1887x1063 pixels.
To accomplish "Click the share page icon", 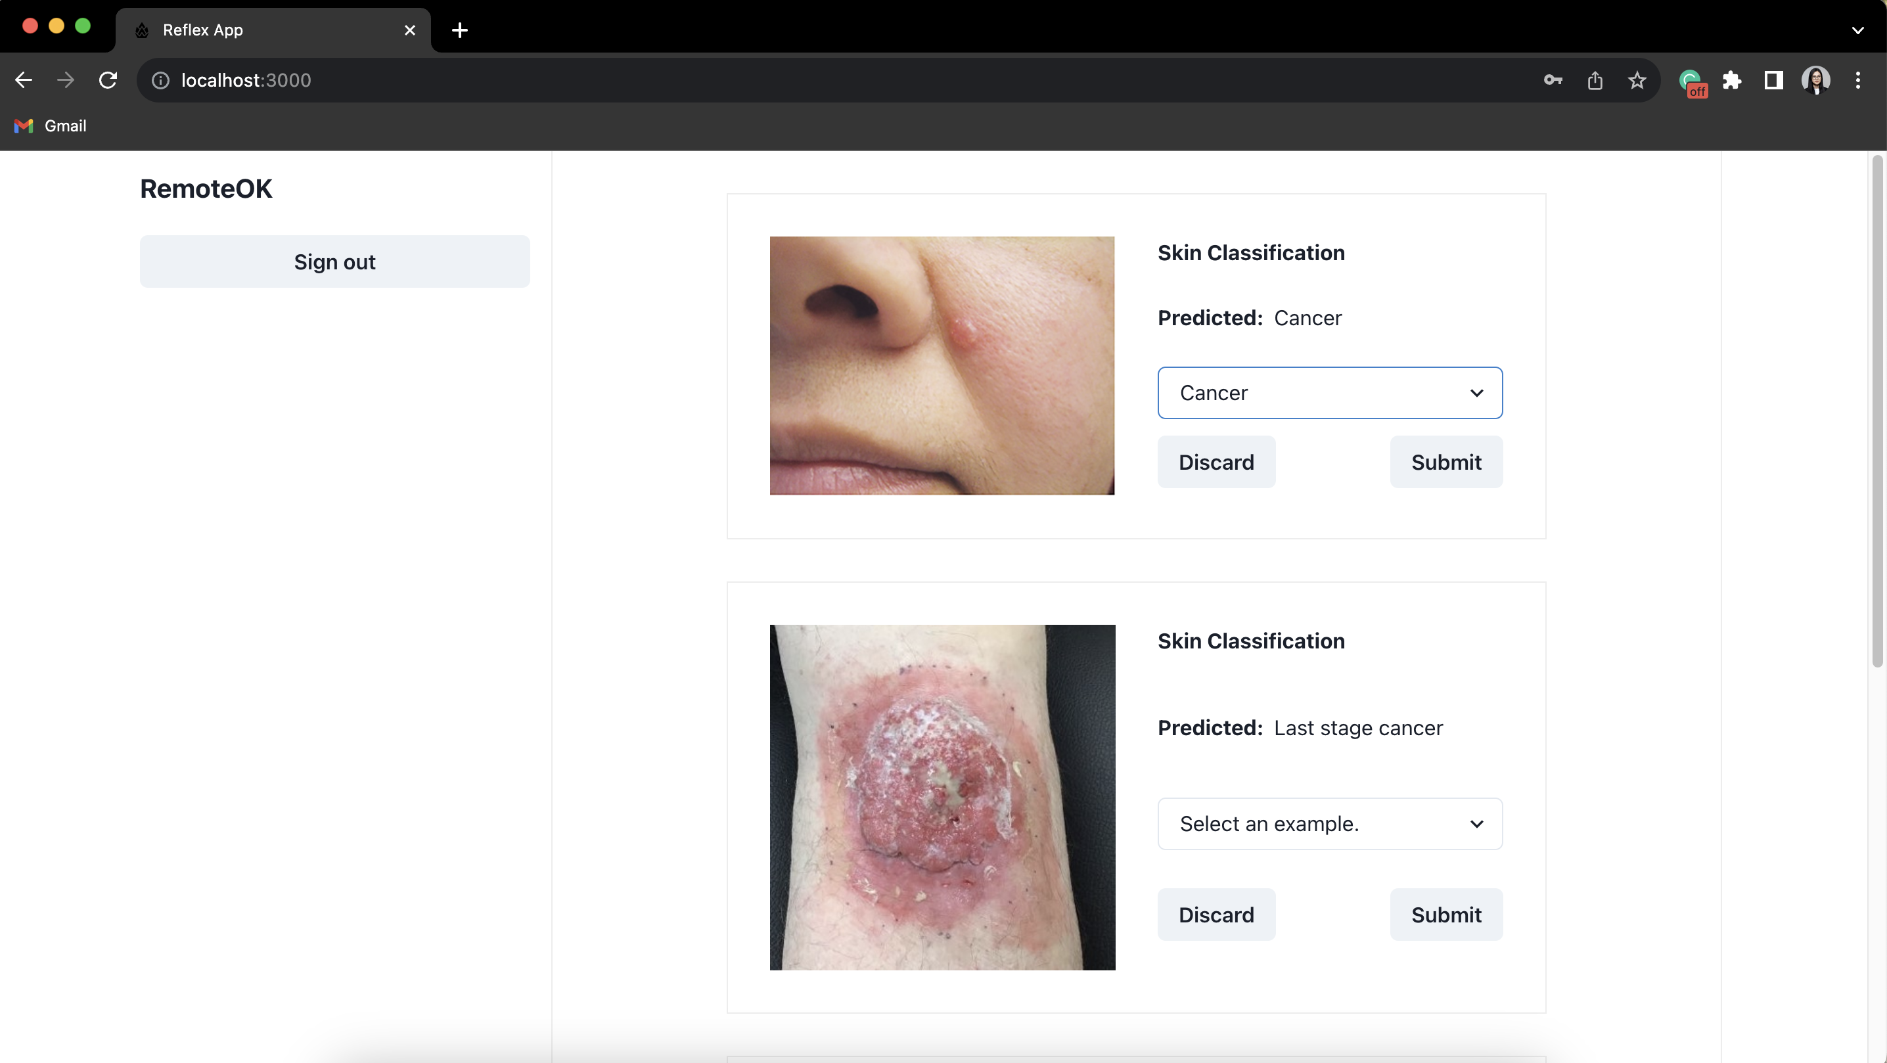I will tap(1595, 81).
